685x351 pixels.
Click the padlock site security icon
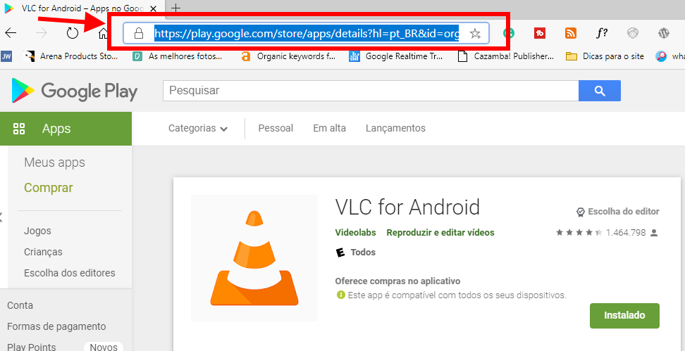[x=139, y=33]
